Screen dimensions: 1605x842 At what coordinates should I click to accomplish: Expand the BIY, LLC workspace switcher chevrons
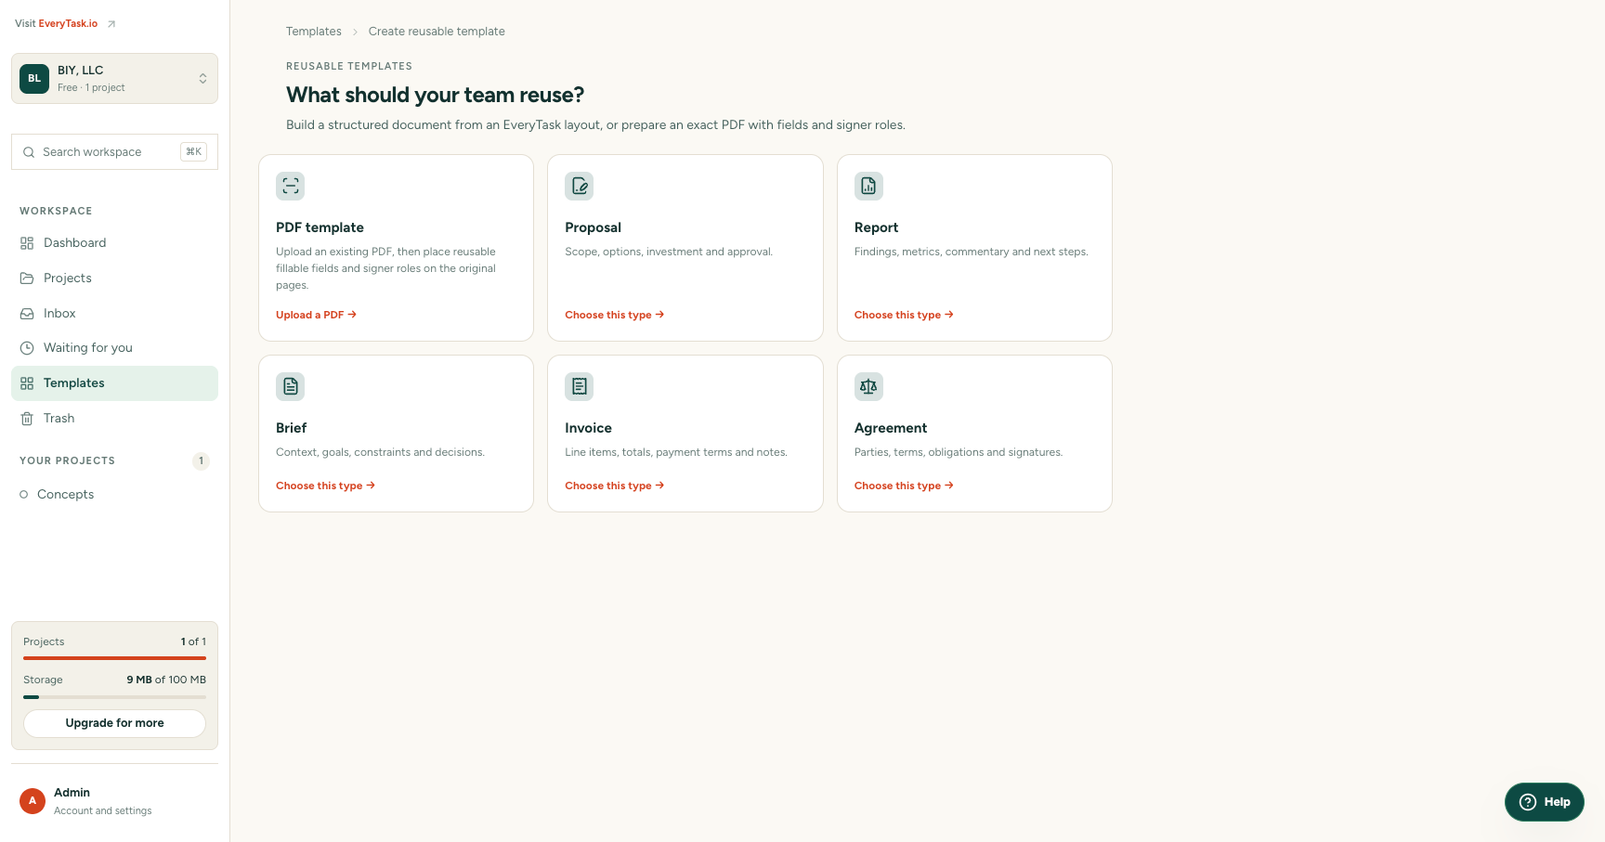click(x=202, y=78)
